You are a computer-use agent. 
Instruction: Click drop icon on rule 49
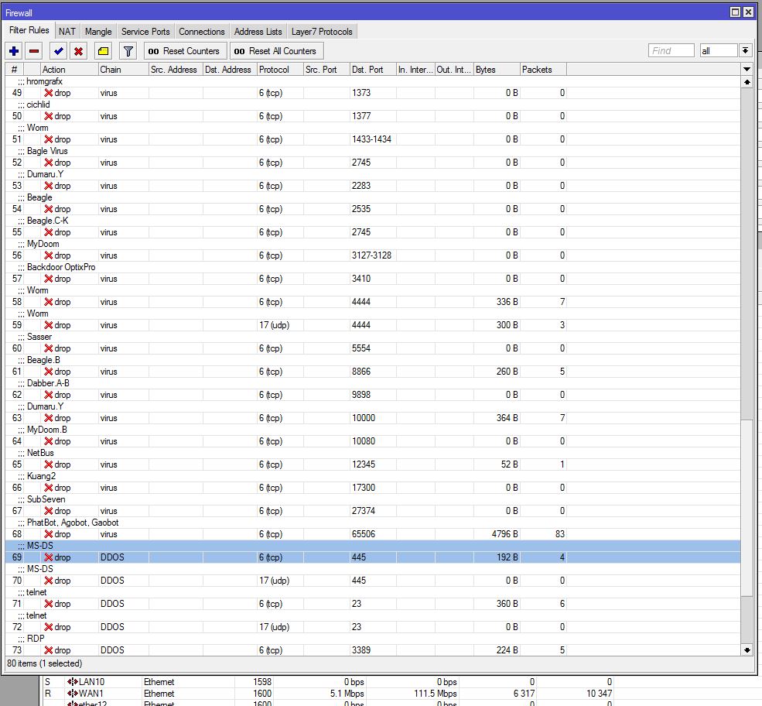pos(48,93)
